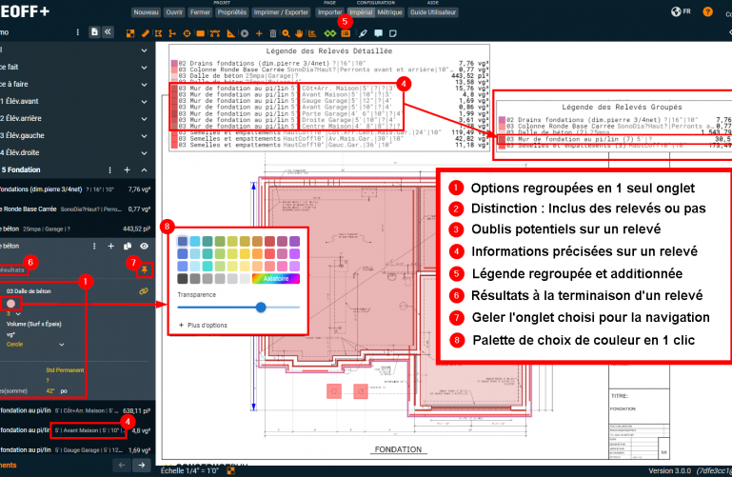
Task: Switch units to Métrique
Action: [390, 12]
